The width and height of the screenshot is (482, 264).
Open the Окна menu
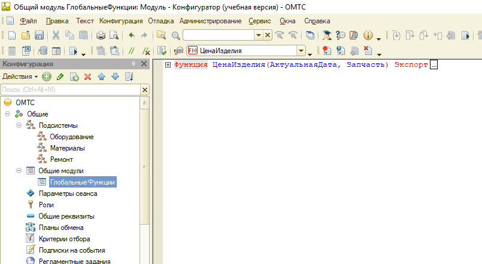287,21
